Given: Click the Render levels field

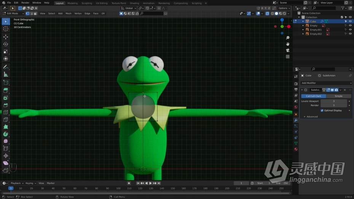Looking at the screenshot, I should (334, 105).
